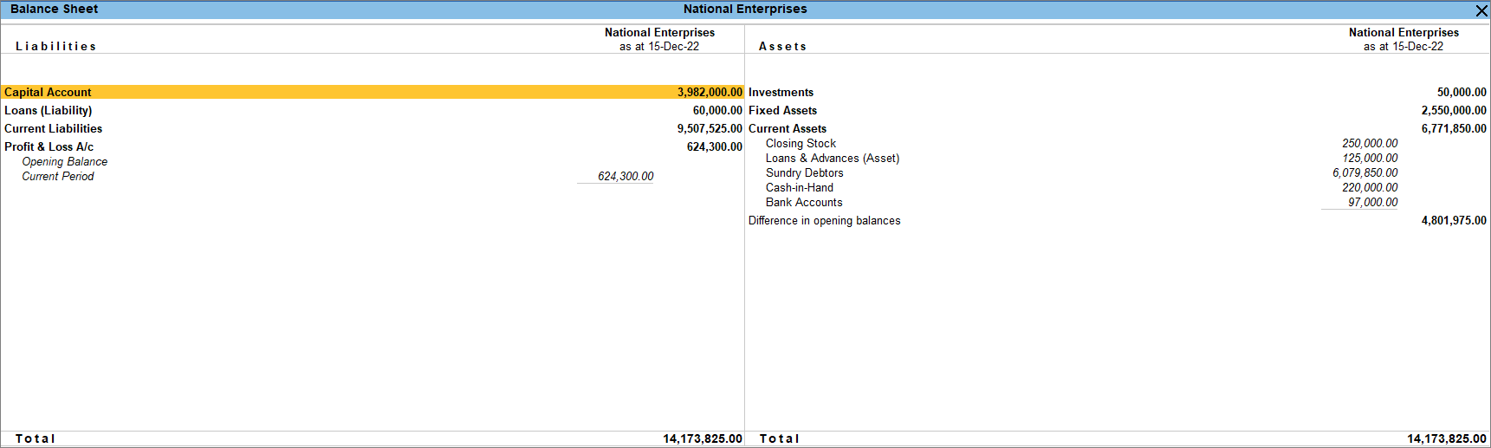Open Closing Stock under Current Assets
The height and width of the screenshot is (448, 1491).
coord(801,143)
